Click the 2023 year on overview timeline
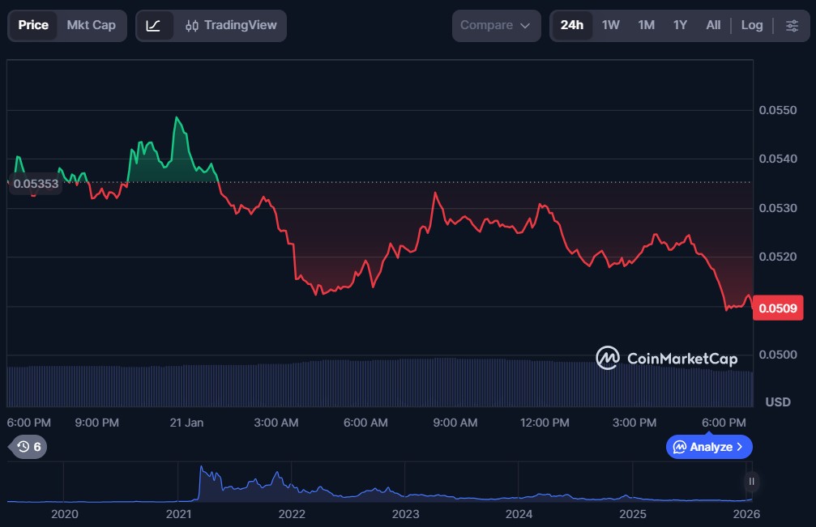Screen dimensions: 816x527 [405, 513]
